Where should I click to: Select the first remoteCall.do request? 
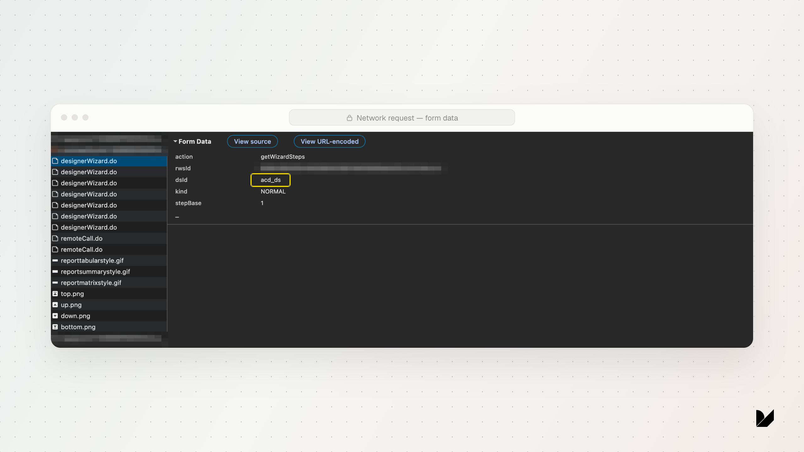pyautogui.click(x=109, y=239)
